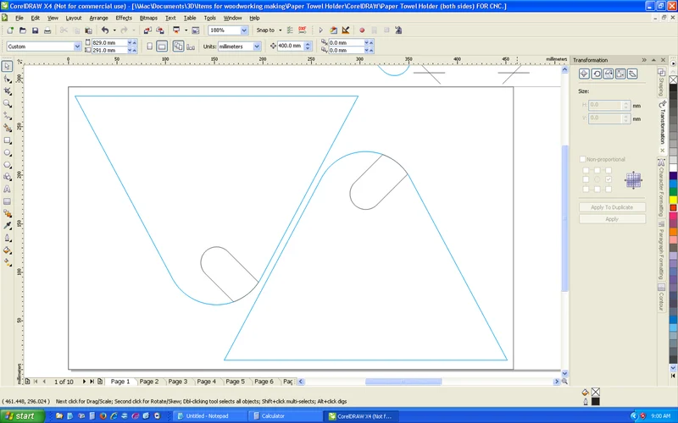Select the Ellipse tool

tap(8, 153)
